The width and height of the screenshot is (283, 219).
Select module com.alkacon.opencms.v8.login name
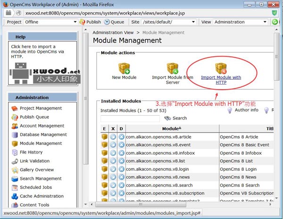(158, 169)
